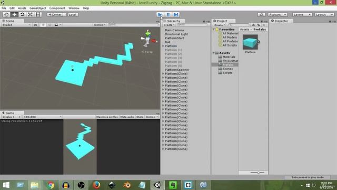
Task: Toggle Mute audio in Game view
Action: tap(127, 117)
